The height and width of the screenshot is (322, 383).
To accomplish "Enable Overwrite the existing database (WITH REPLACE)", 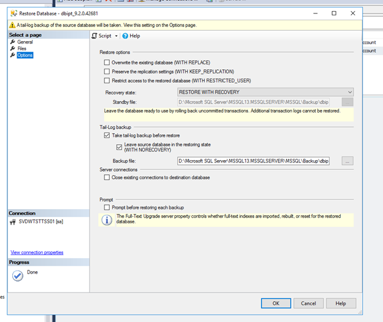I will pos(107,63).
